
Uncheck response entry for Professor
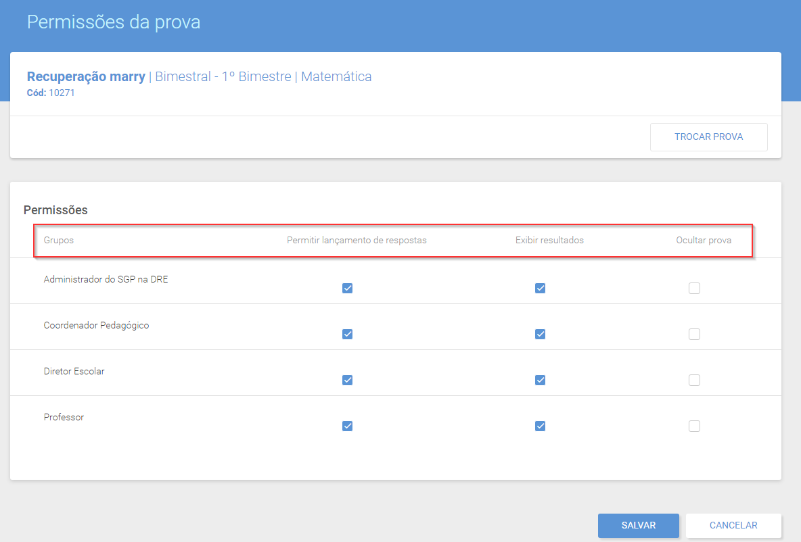(347, 426)
